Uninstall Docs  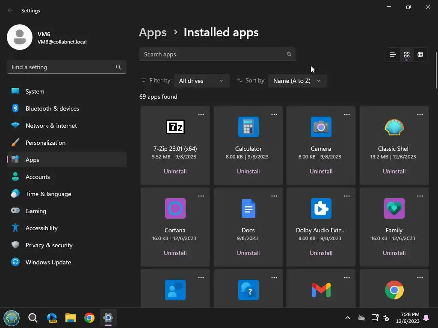249,253
